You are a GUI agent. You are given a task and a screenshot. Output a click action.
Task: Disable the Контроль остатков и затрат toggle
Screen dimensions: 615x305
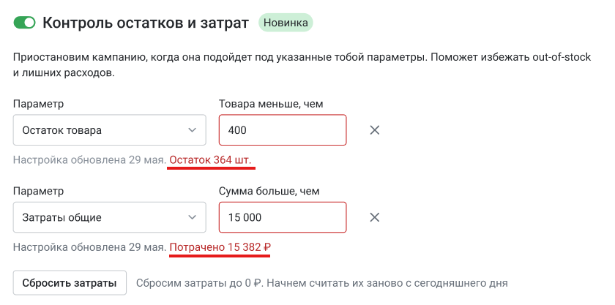point(24,23)
